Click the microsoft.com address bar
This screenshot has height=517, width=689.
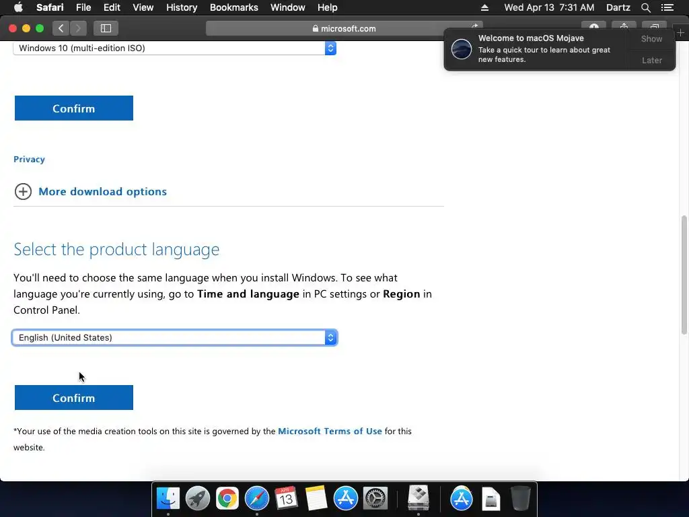point(344,28)
